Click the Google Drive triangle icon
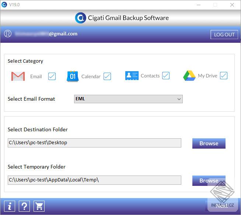 (189, 76)
